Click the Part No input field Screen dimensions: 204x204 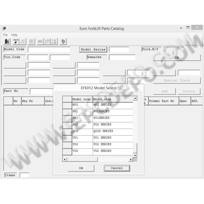point(42,91)
